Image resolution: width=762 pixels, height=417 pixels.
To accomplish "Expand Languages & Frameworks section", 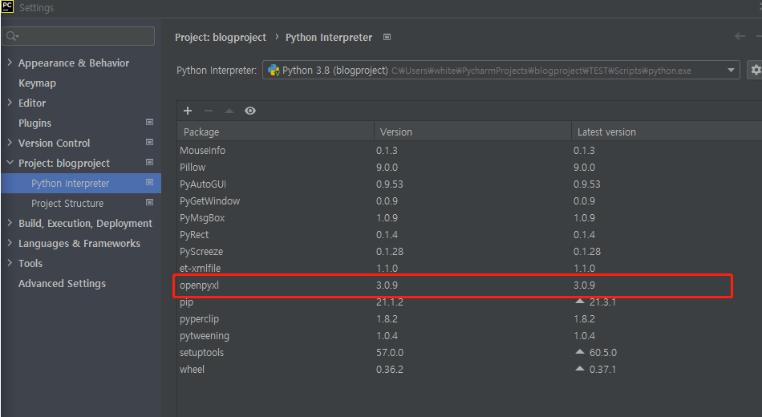I will coord(10,242).
